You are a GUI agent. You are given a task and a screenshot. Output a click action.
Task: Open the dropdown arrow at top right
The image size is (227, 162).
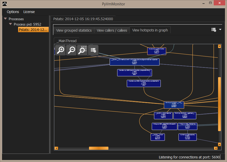[220, 30]
